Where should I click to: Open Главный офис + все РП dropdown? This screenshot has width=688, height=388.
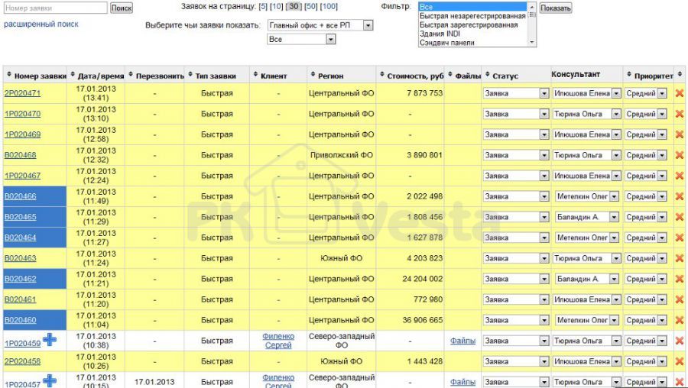coord(368,25)
